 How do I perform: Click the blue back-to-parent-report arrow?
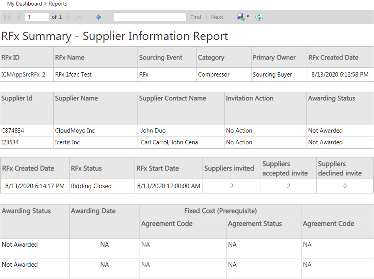[x=98, y=17]
